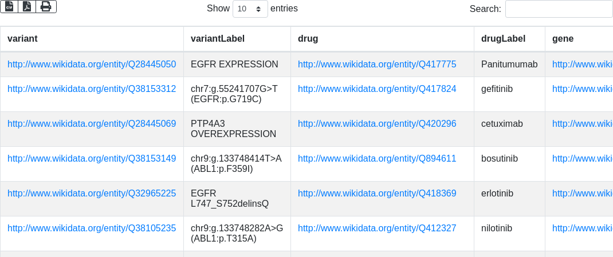613x257 pixels.
Task: Export the table as PDF
Action: pyautogui.click(x=27, y=6)
